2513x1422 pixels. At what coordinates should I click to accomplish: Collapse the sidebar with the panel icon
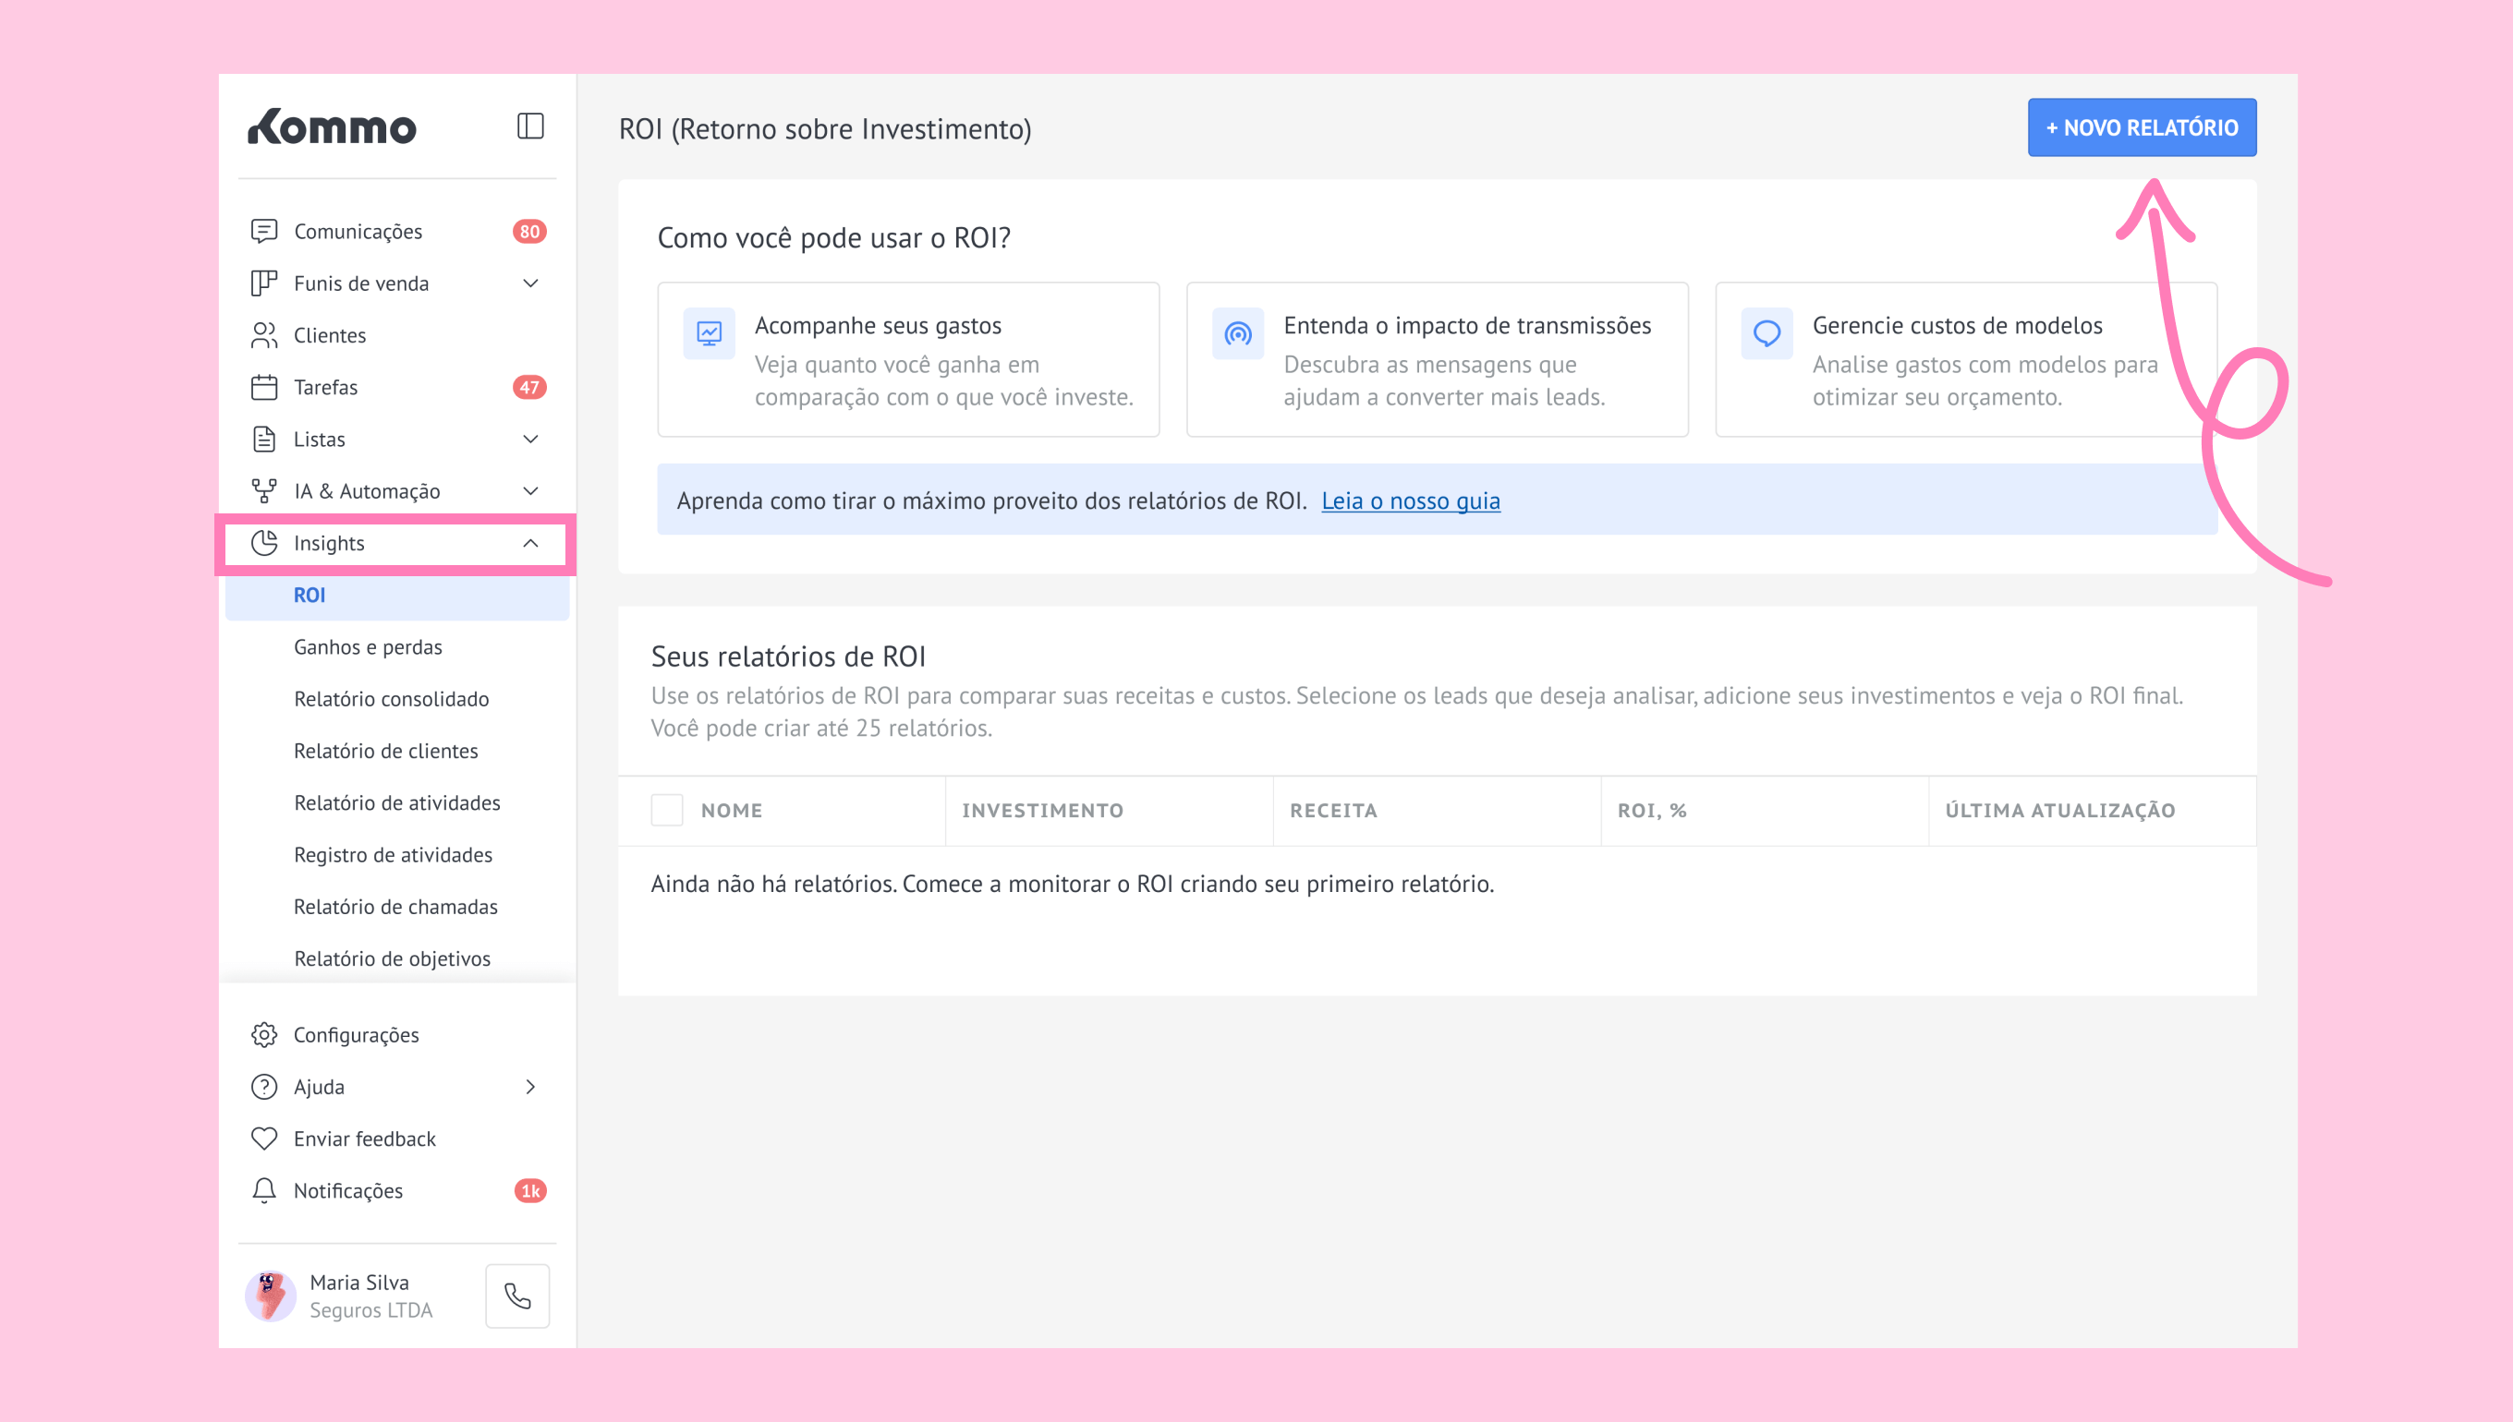tap(529, 126)
